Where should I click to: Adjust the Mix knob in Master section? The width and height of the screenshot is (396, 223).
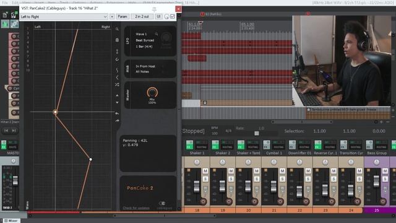pyautogui.click(x=152, y=92)
